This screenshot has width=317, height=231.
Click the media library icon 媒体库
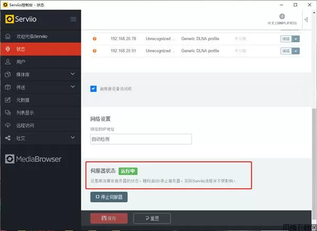point(8,75)
